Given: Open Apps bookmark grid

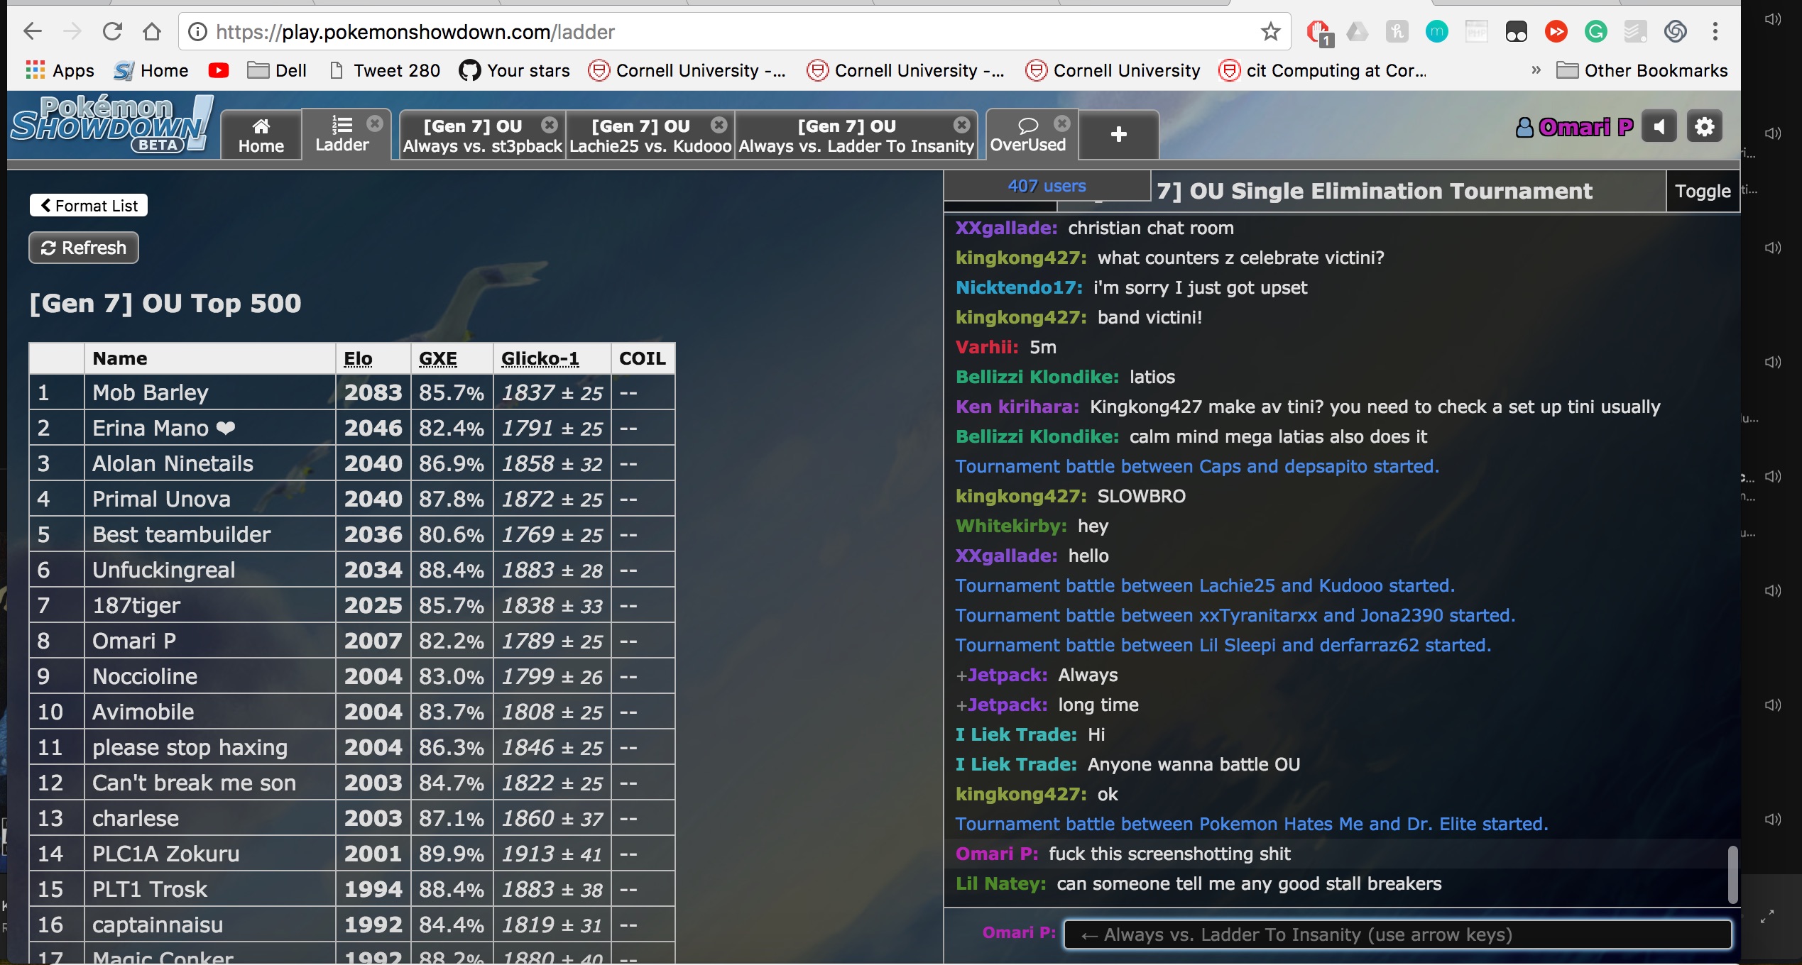Looking at the screenshot, I should (x=60, y=70).
